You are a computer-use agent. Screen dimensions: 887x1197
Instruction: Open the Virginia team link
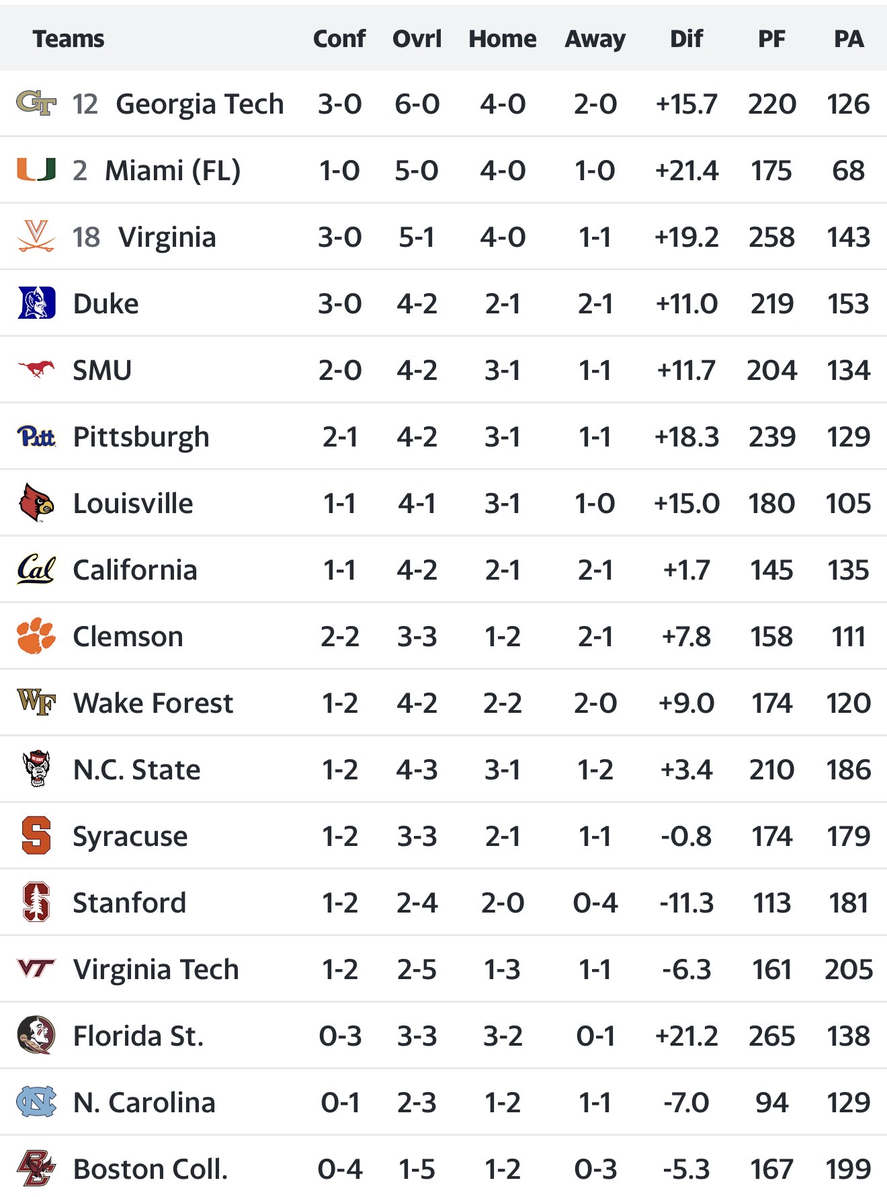pyautogui.click(x=167, y=237)
